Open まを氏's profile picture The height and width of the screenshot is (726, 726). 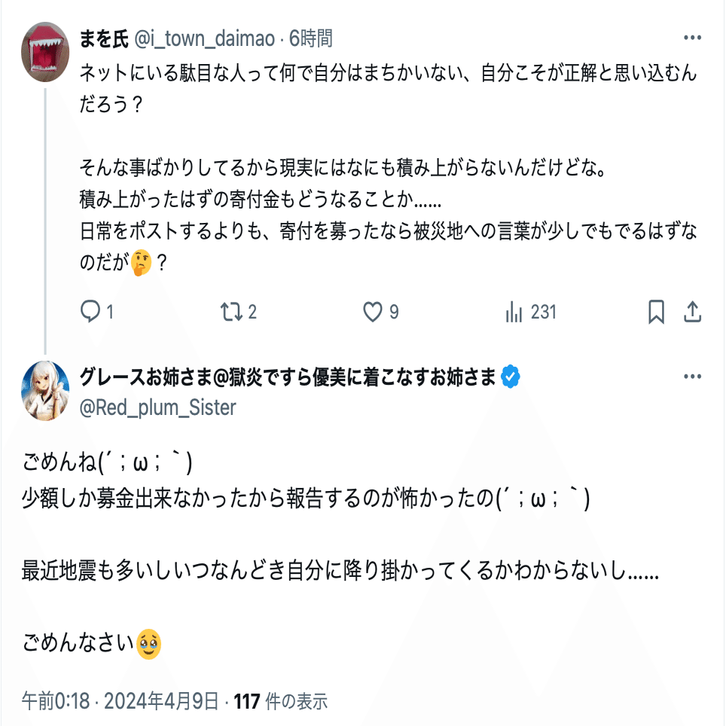45,51
